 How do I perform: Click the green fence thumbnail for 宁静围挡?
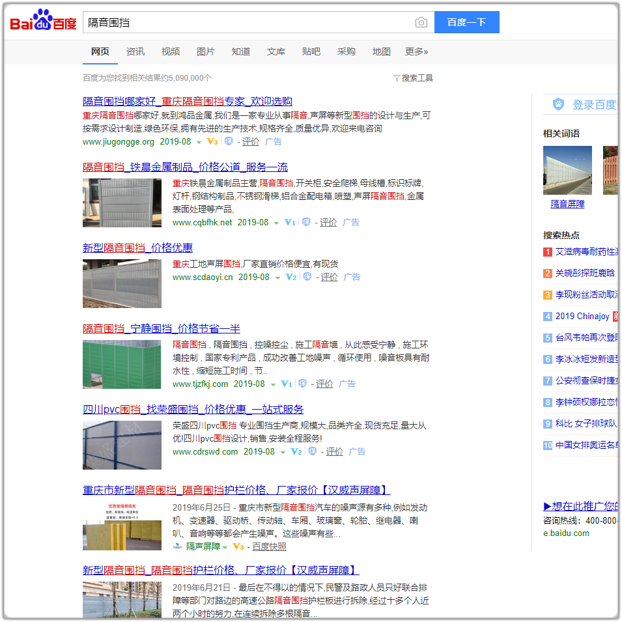tap(122, 365)
